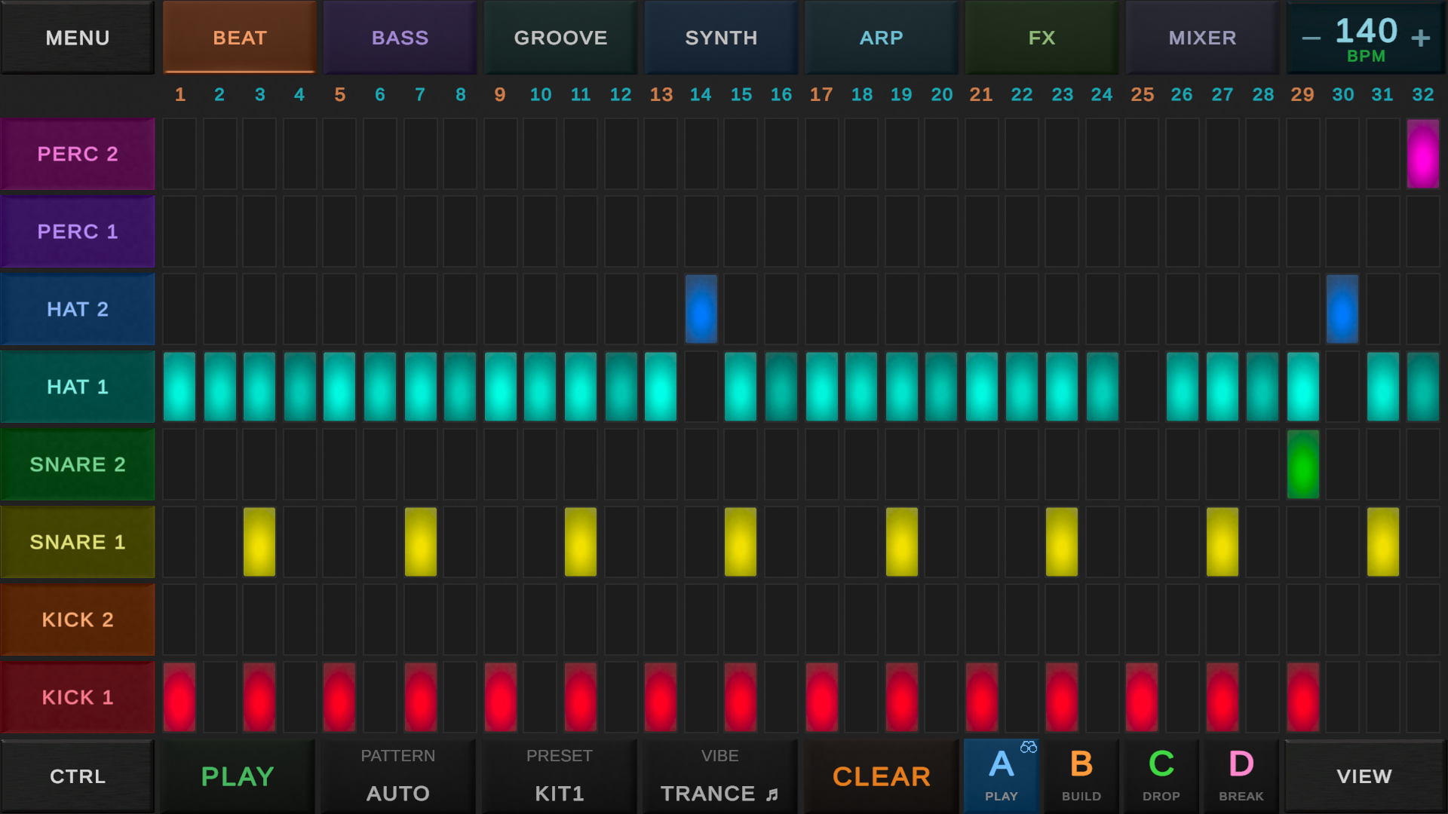Decrease BPM with the minus button
The height and width of the screenshot is (814, 1448).
pyautogui.click(x=1311, y=38)
